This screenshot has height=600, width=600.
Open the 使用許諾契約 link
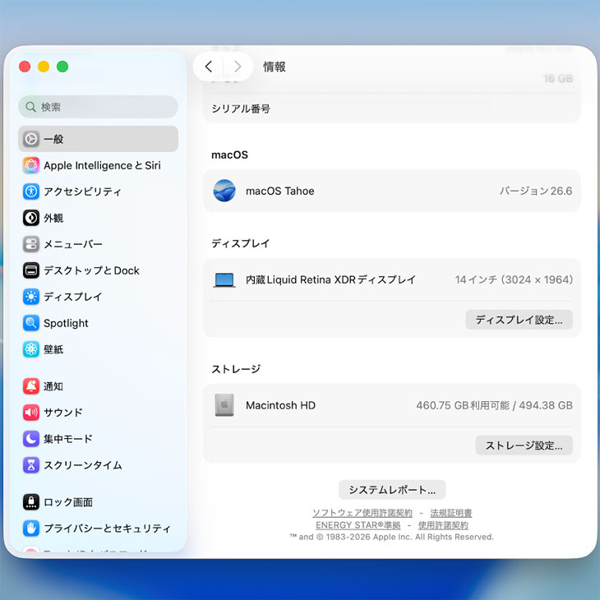443,525
